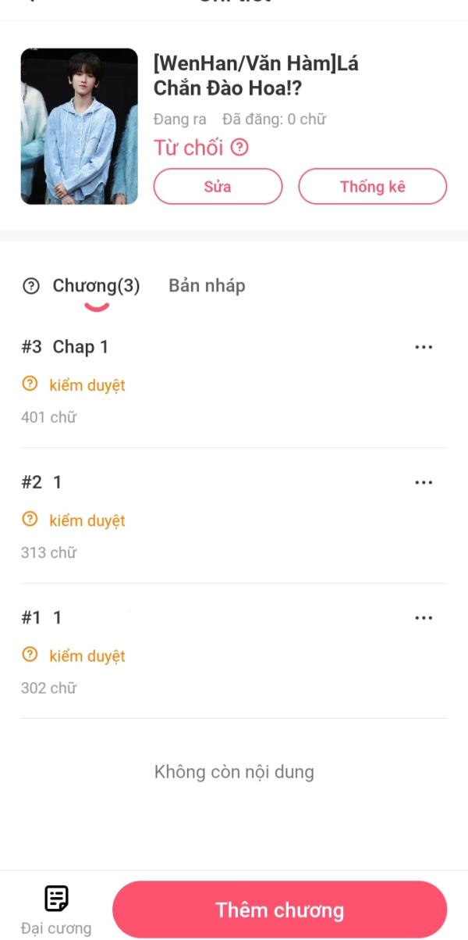Open the three-dot menu for chapter #2
The image size is (468, 940).
[424, 482]
